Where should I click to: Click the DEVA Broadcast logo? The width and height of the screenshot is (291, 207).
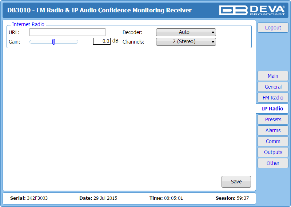click(252, 10)
